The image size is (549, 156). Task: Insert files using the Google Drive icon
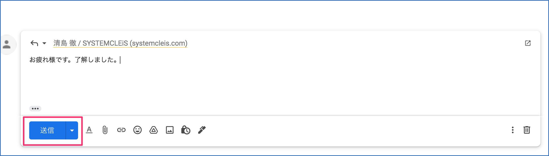153,130
